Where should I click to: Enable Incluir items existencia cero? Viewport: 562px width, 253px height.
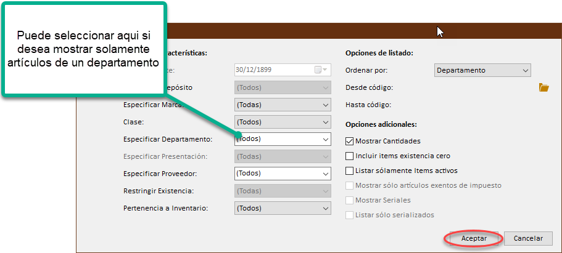pos(350,156)
